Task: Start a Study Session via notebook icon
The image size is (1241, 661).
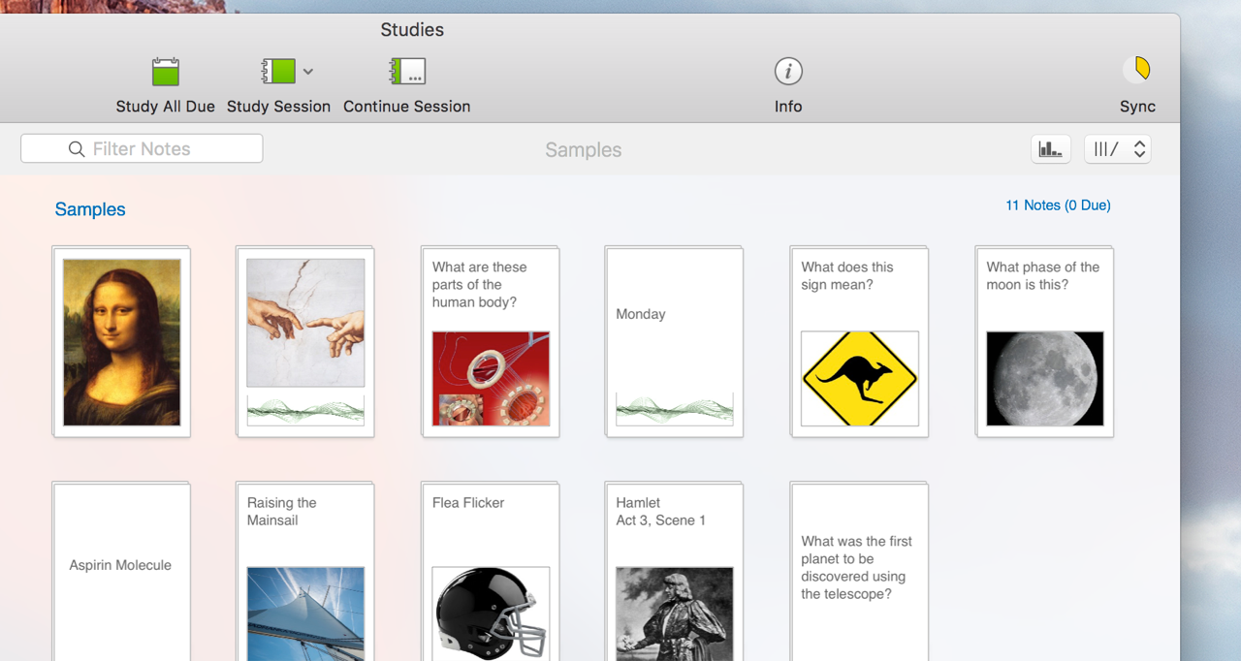Action: (278, 71)
